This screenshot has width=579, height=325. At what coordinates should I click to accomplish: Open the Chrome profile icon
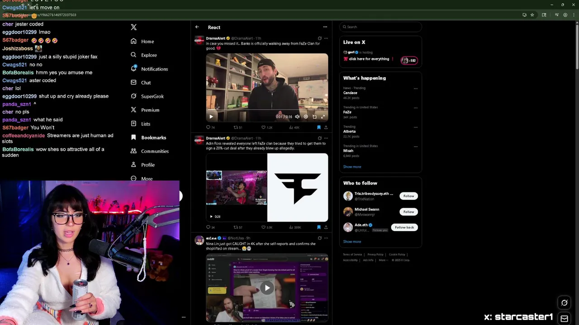point(565,15)
